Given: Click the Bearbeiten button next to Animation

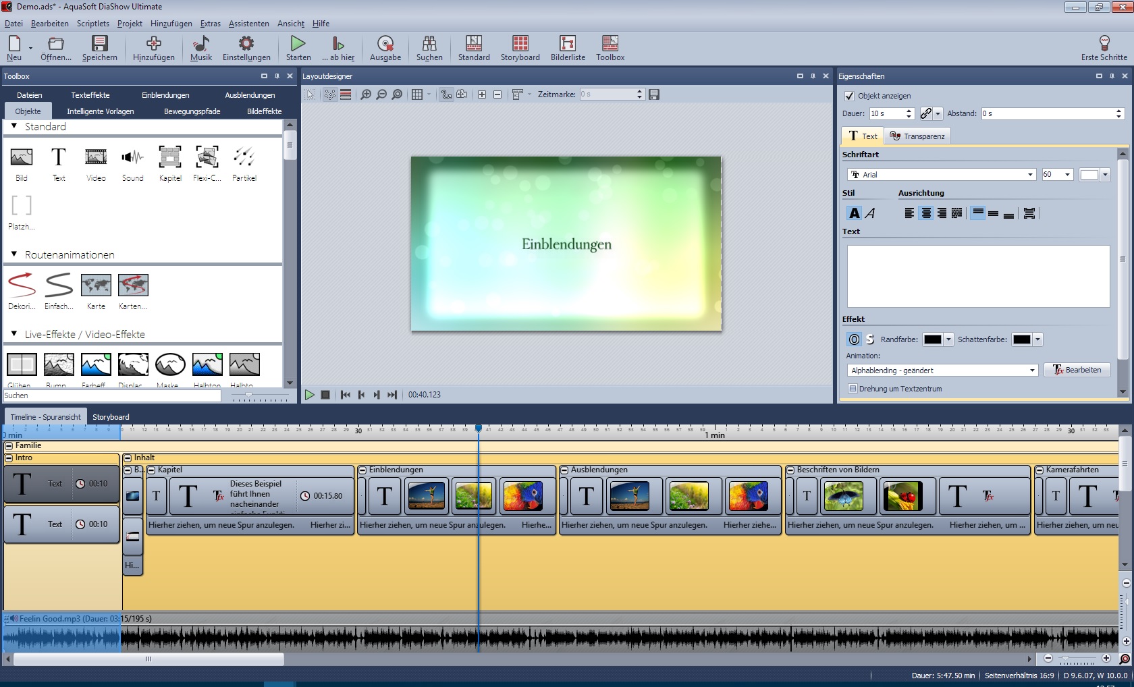Looking at the screenshot, I should click(x=1077, y=370).
